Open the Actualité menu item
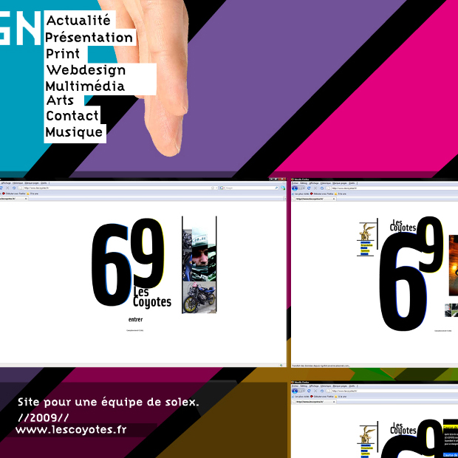The height and width of the screenshot is (458, 458). point(78,21)
